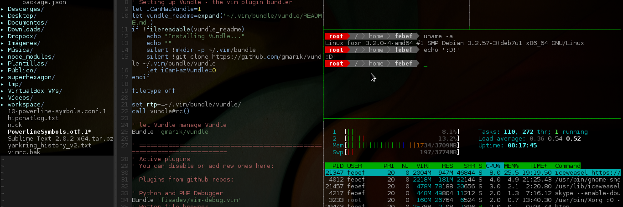Open the superhexagon/ directory
Image resolution: width=623 pixels, height=207 pixels.
(31, 77)
